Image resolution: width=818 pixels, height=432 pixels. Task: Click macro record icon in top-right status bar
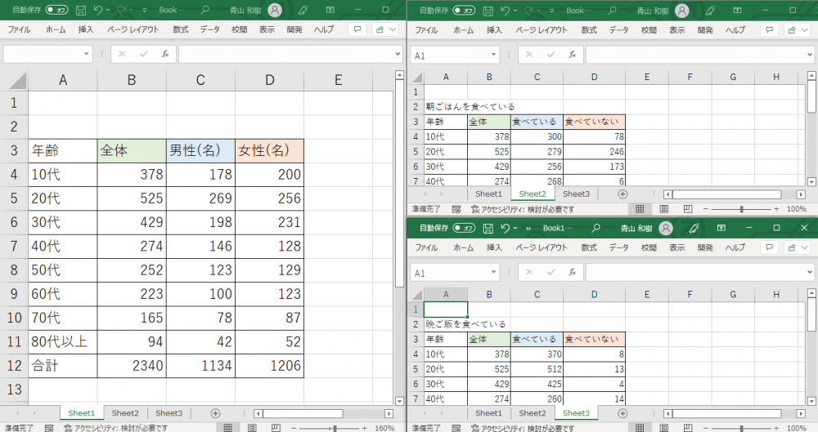(456, 209)
